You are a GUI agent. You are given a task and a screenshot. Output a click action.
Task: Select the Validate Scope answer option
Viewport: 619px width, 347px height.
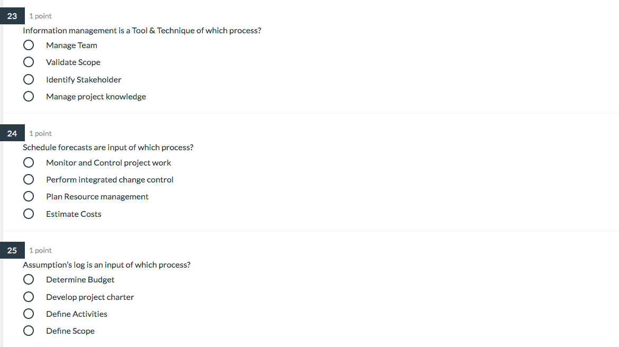(28, 62)
